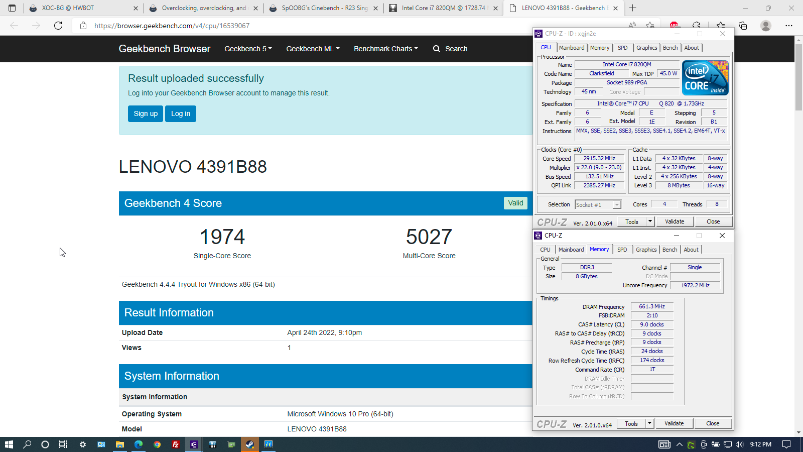Show hidden system tray icons
This screenshot has height=452, width=803.
click(679, 444)
